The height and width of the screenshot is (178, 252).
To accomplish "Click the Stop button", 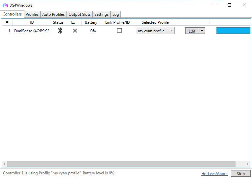I will 240,173.
